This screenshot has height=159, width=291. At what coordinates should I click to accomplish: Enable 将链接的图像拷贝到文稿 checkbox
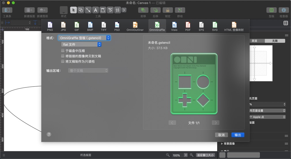(63, 56)
